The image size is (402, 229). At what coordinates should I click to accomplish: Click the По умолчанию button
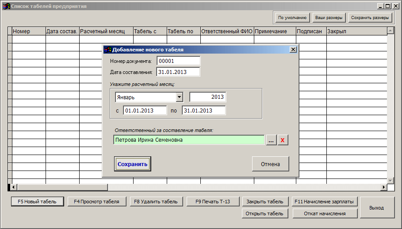click(x=292, y=18)
